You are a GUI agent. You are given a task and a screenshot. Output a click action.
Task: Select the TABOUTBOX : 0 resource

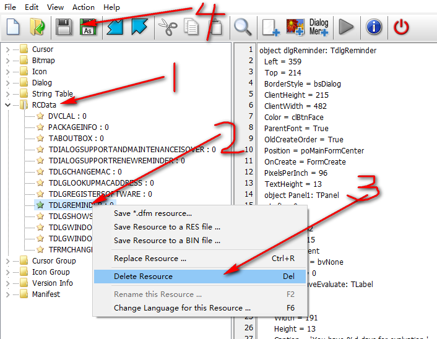pos(76,138)
